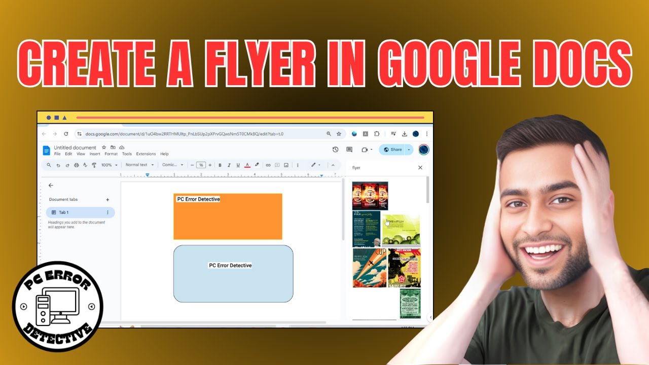Star the Untitled document
Image resolution: width=649 pixels, height=365 pixels.
[x=104, y=148]
